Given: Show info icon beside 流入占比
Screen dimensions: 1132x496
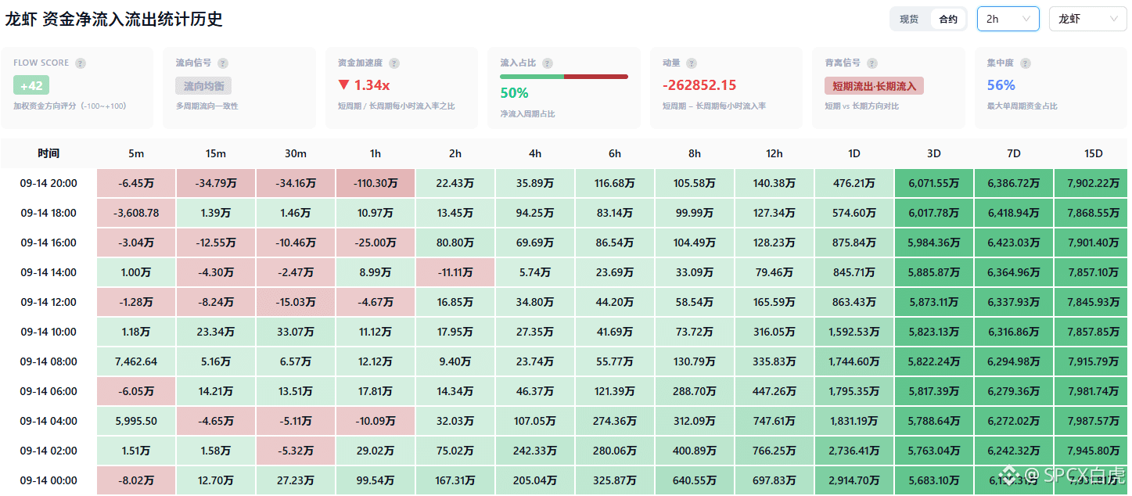Looking at the screenshot, I should tap(548, 63).
